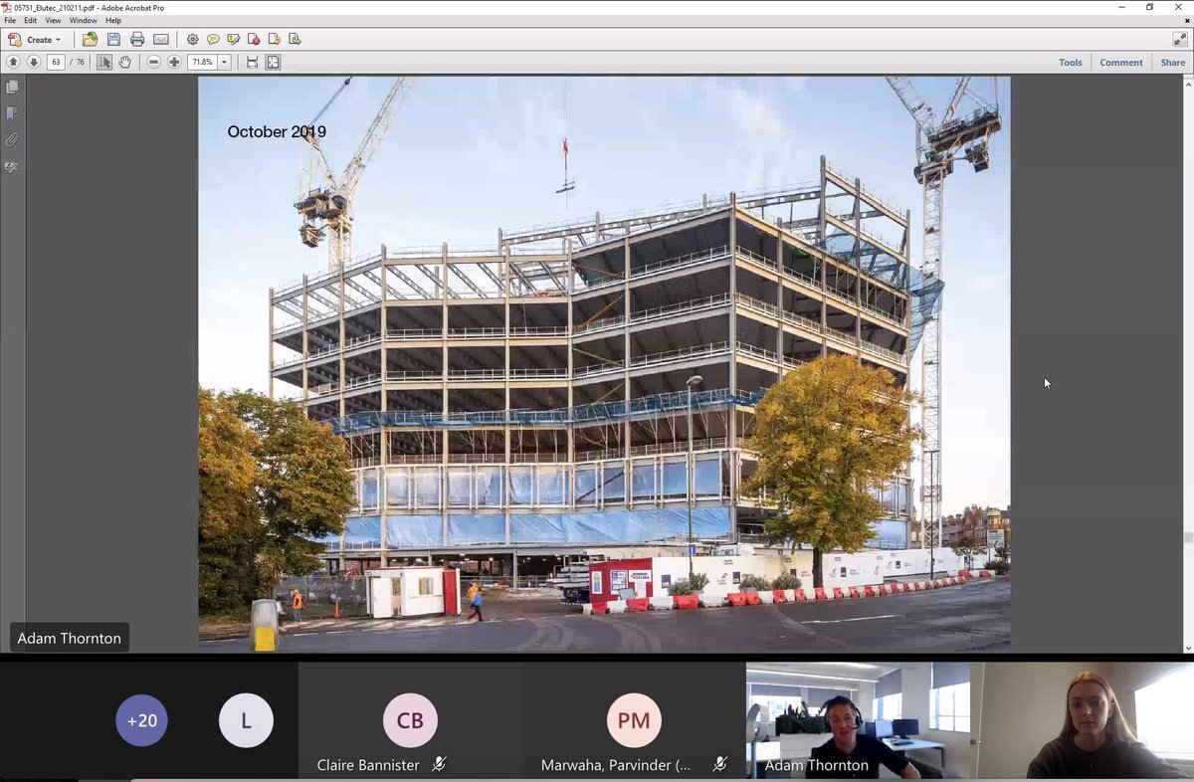
Task: Show the +20 more participants
Action: pos(141,720)
